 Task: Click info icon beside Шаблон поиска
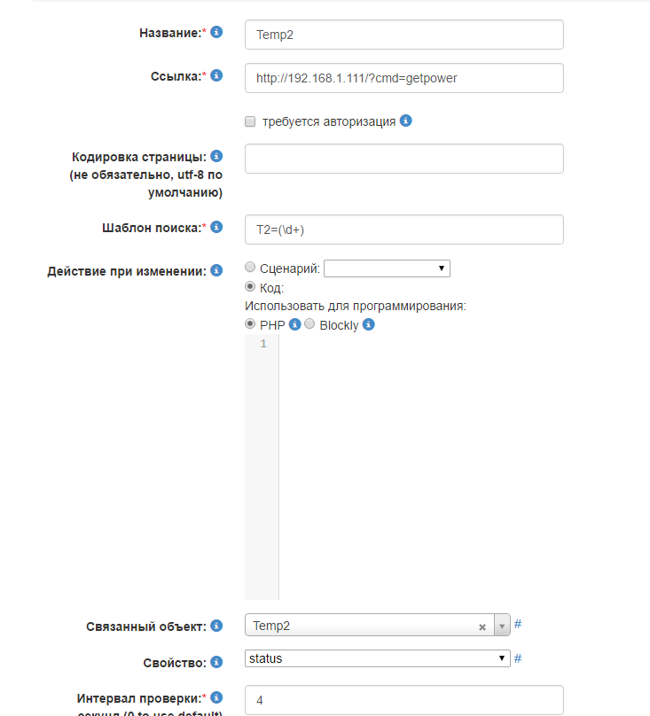click(x=216, y=227)
